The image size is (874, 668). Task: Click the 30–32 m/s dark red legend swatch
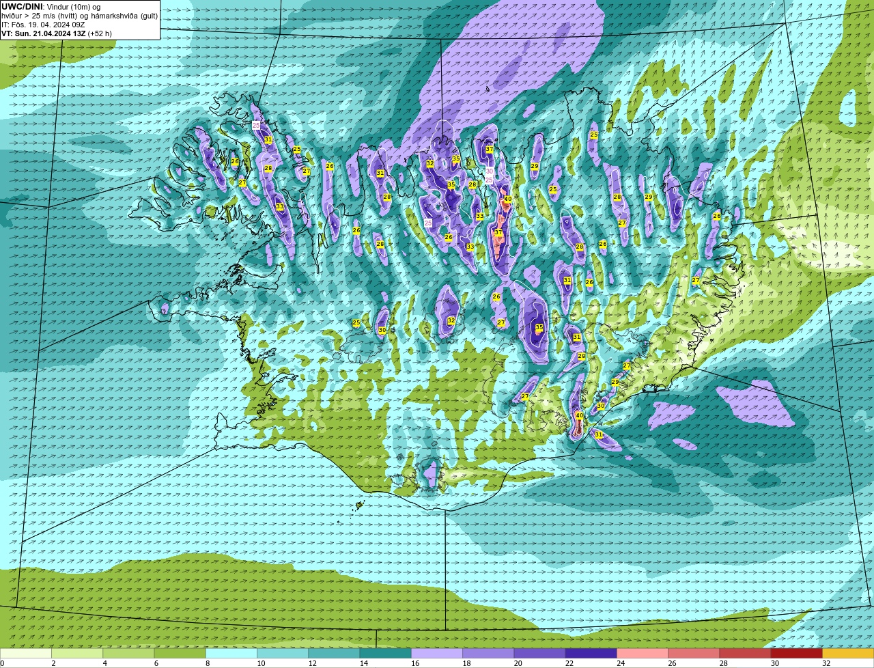[x=797, y=654]
